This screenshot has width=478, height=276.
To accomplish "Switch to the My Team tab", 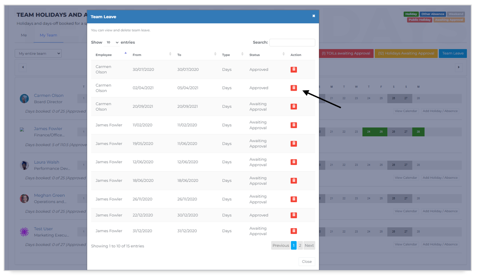I will click(x=48, y=35).
